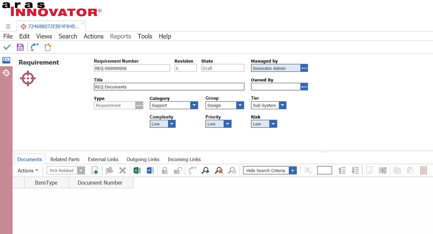Expand the Hide Search Criteria dropdown

tap(293, 171)
